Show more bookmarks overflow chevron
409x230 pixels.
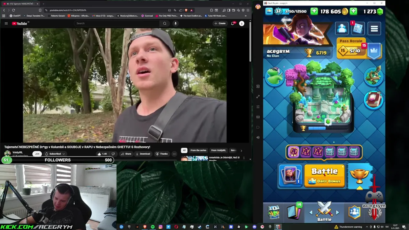[245, 16]
